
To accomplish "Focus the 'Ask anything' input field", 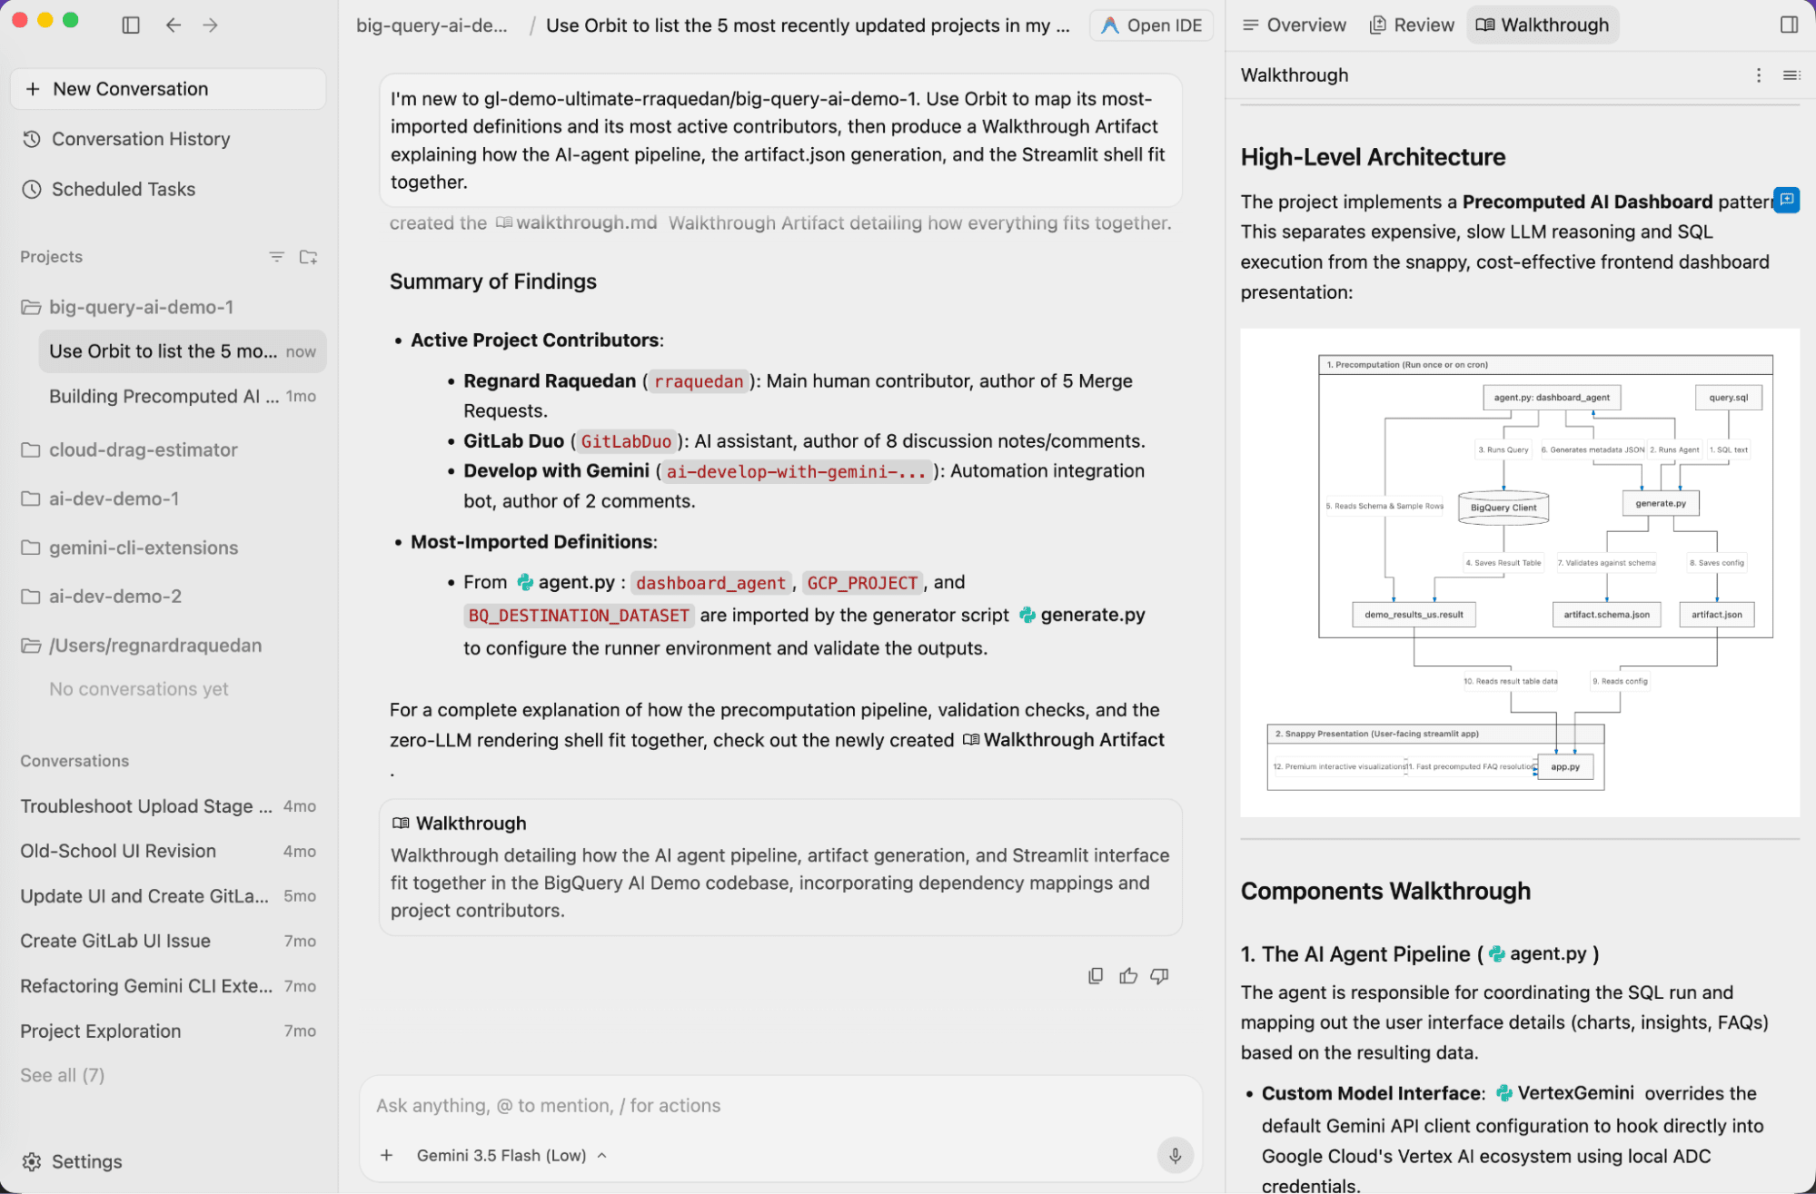I will tap(780, 1106).
